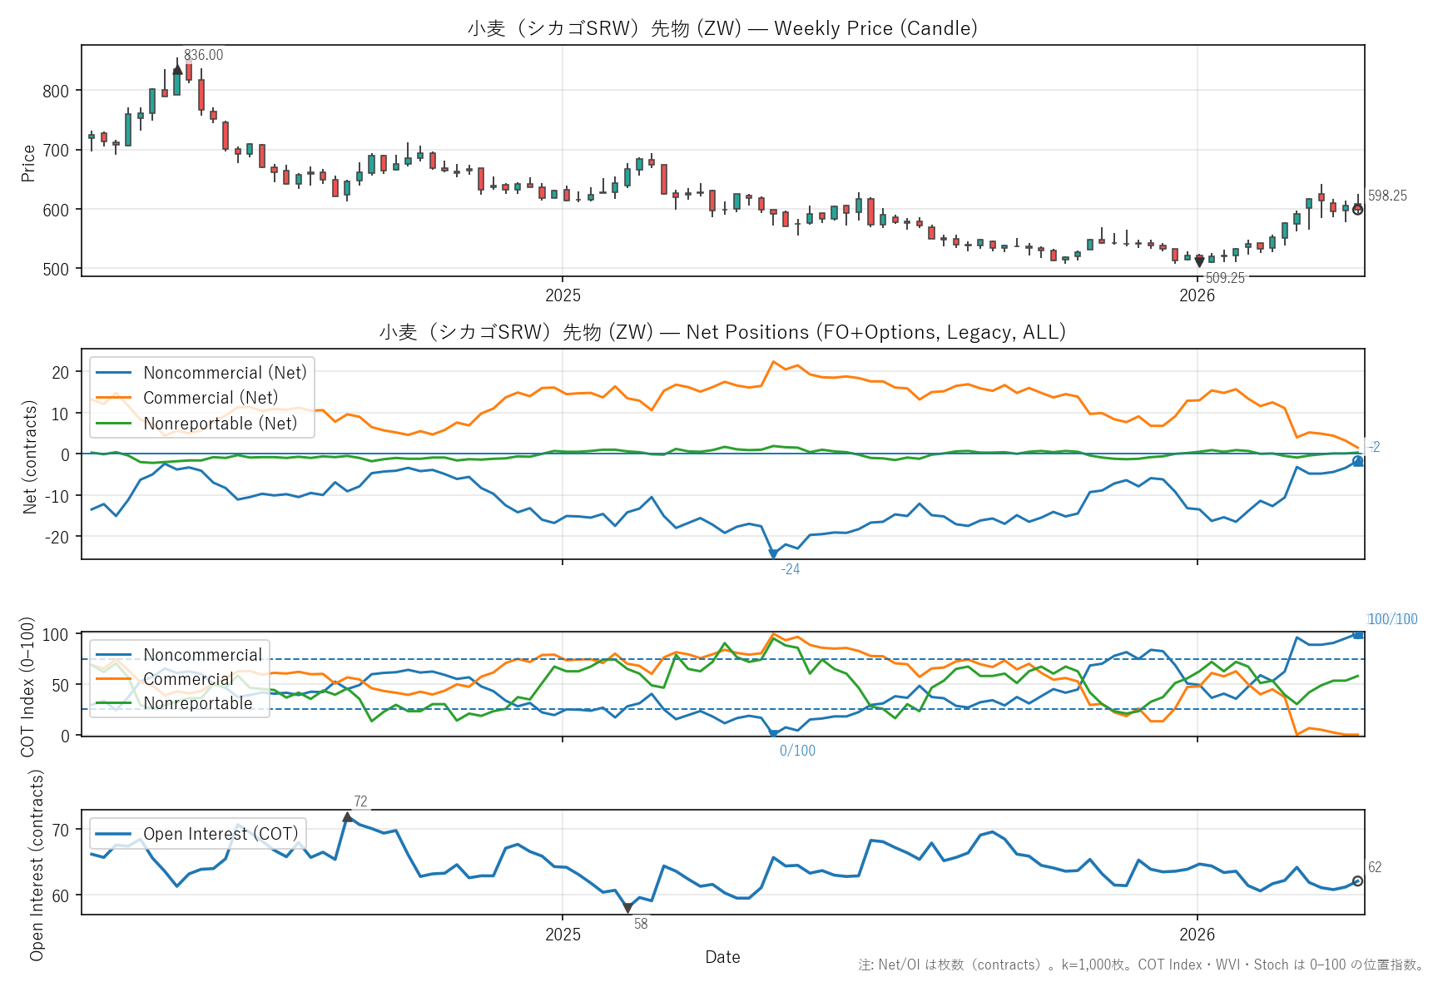Toggle Nonreportable (Net) legend entry
Screen dimensions: 1438x982
point(220,424)
